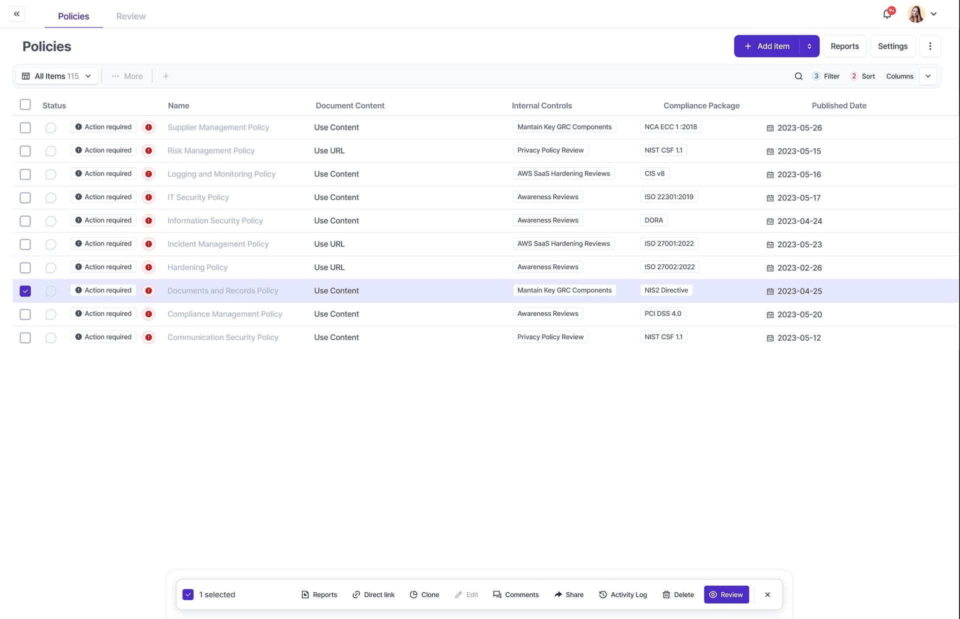Open Activity Log for selected item
The width and height of the screenshot is (960, 619).
tap(623, 594)
